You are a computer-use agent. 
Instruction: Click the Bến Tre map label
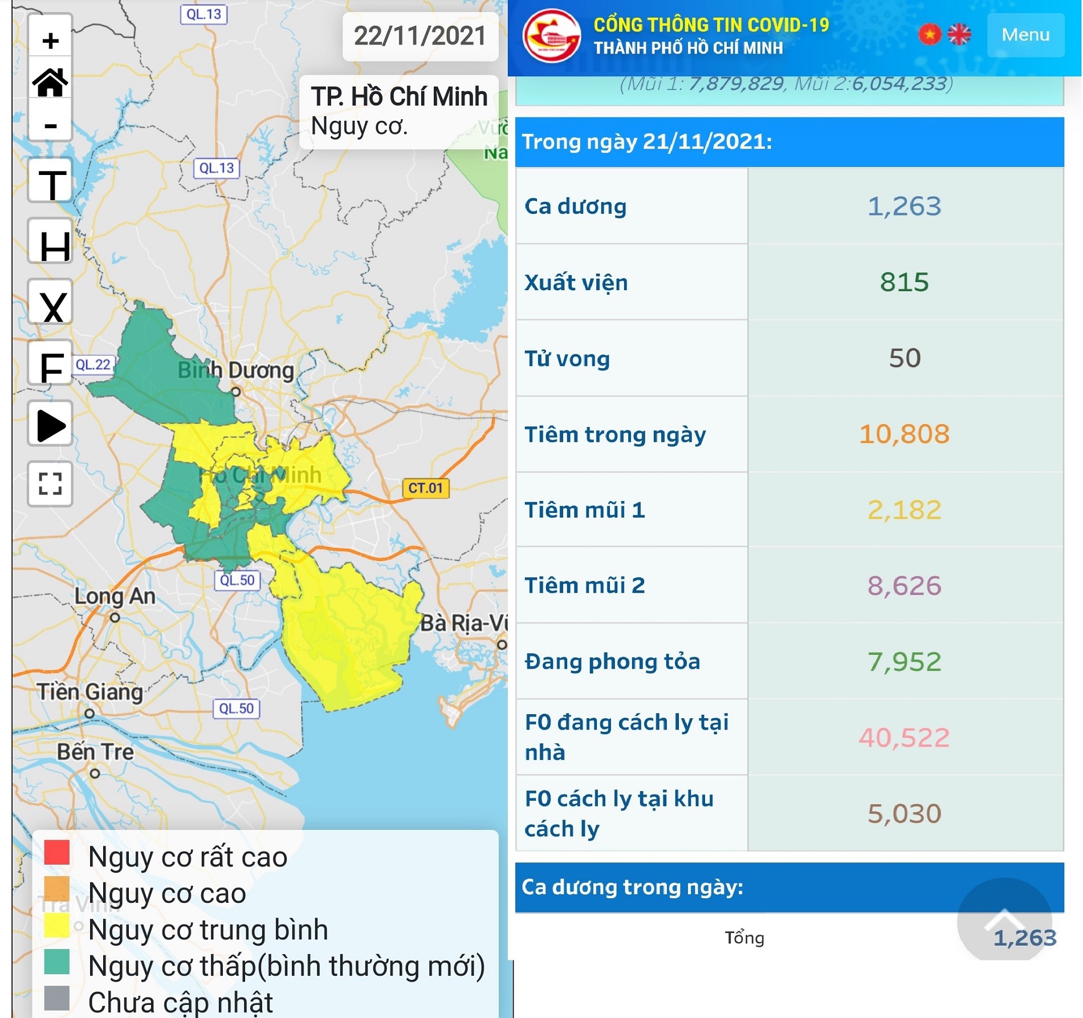click(x=95, y=752)
